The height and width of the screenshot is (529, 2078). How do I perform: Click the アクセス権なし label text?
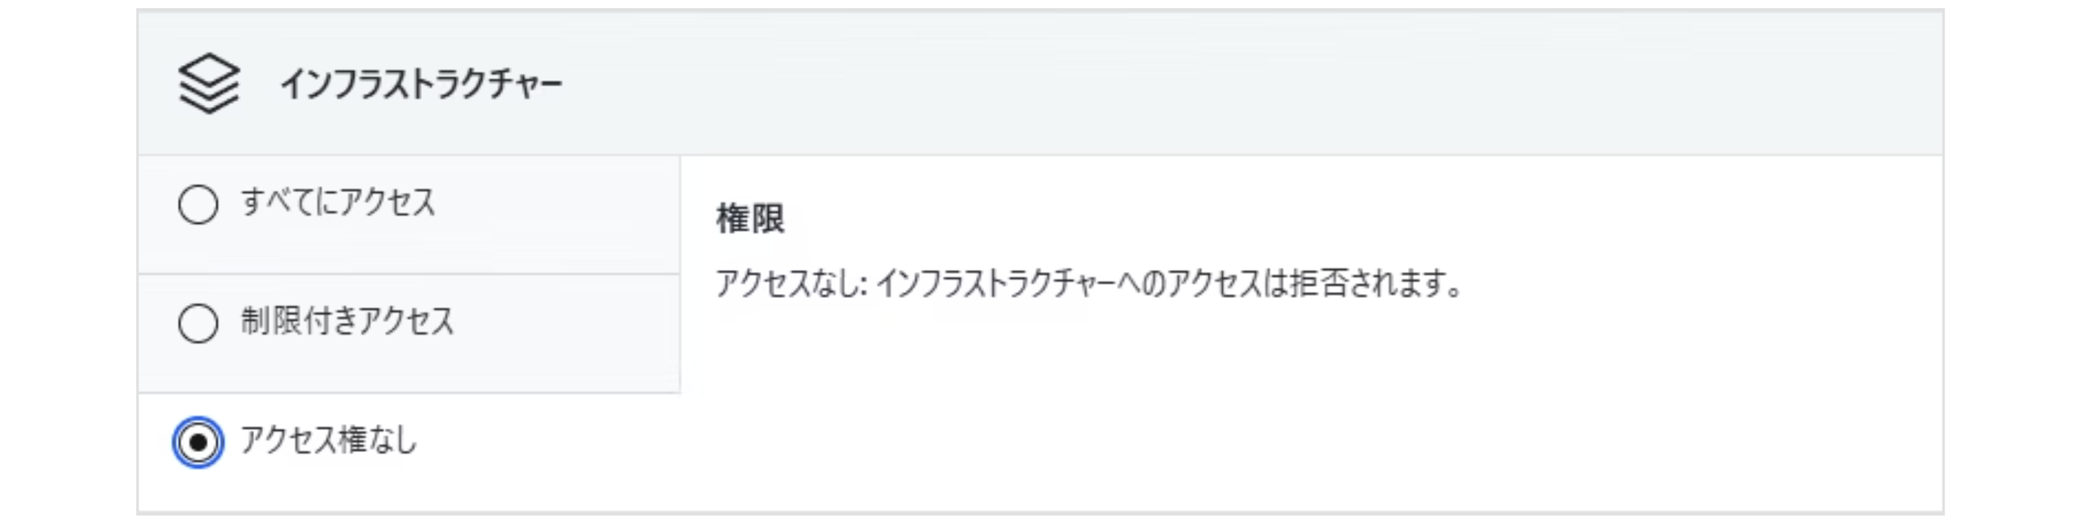[x=328, y=441]
